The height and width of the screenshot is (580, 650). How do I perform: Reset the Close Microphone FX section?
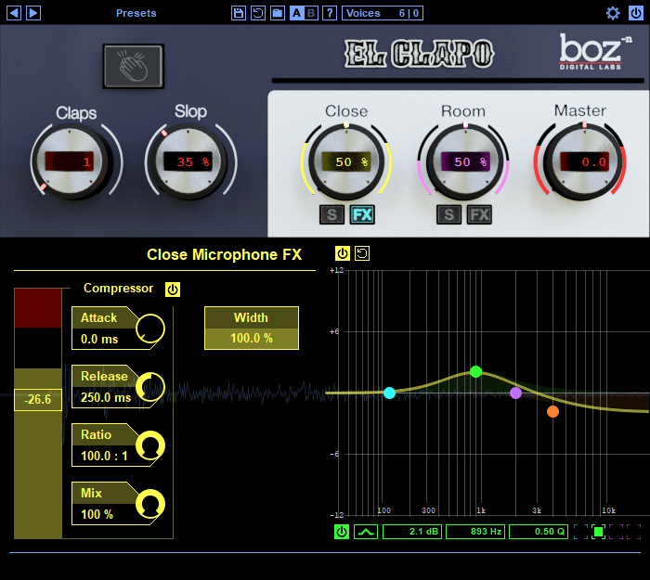tap(362, 253)
